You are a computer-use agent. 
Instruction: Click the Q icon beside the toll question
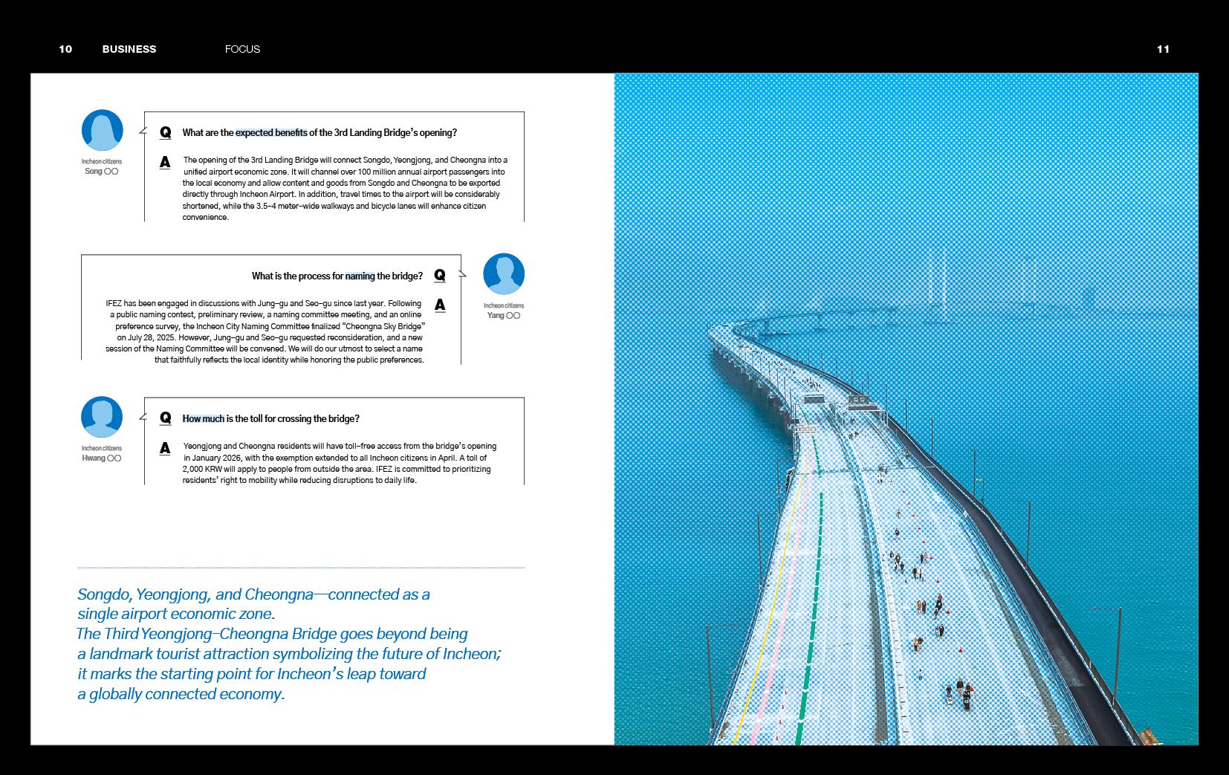(x=165, y=418)
